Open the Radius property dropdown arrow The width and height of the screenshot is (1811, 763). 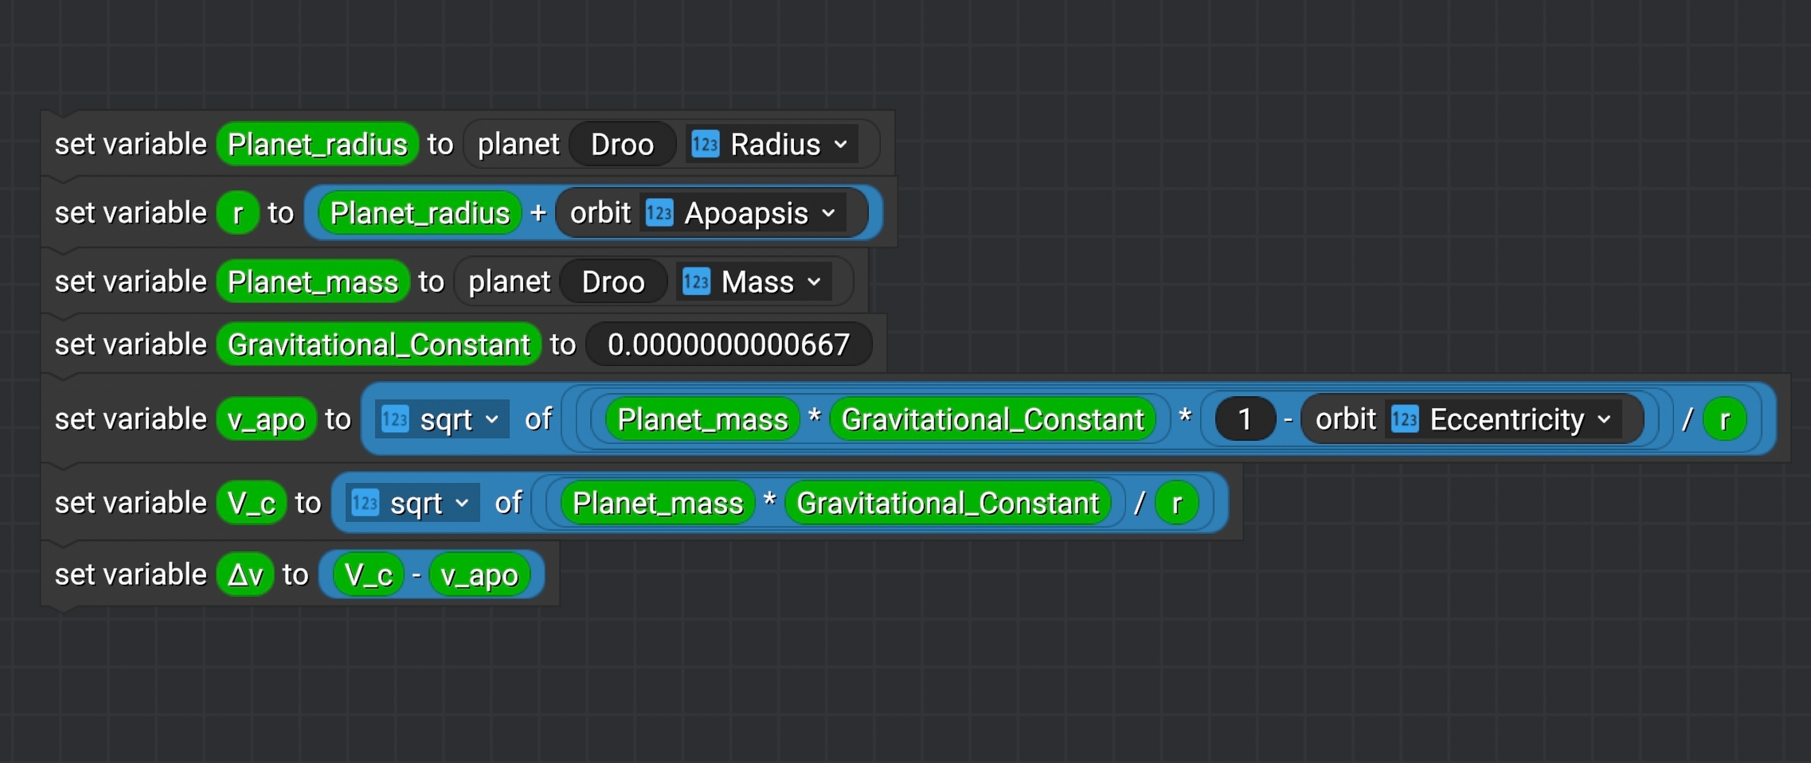841,145
